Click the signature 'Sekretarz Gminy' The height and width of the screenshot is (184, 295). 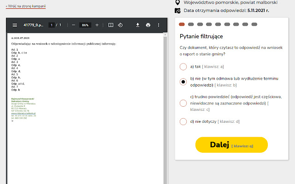point(20,101)
